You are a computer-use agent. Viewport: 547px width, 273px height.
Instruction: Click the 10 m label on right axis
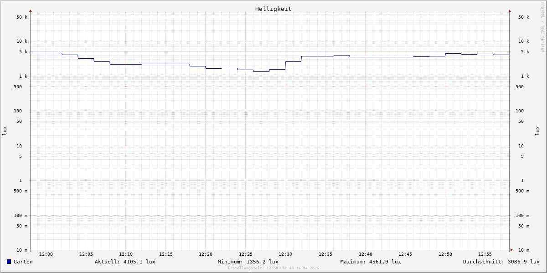coord(524,250)
